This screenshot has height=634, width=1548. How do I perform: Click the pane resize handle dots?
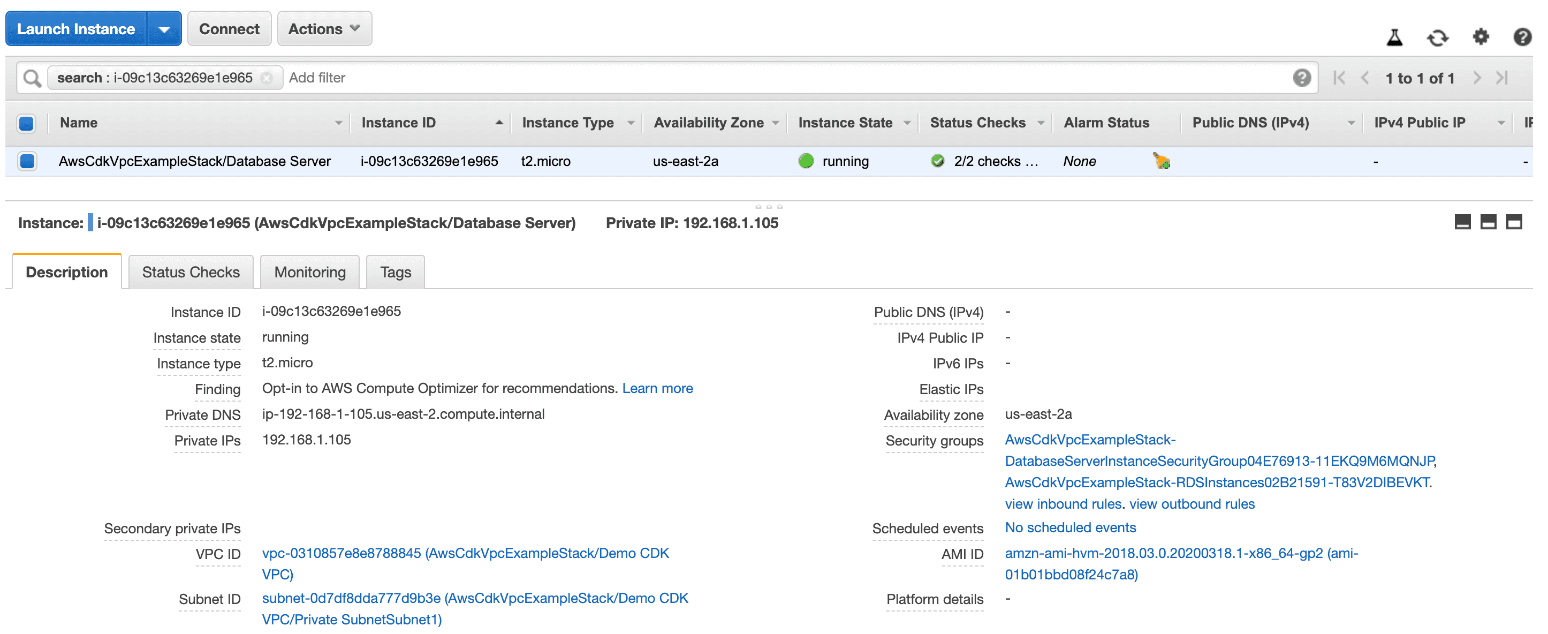coord(769,207)
